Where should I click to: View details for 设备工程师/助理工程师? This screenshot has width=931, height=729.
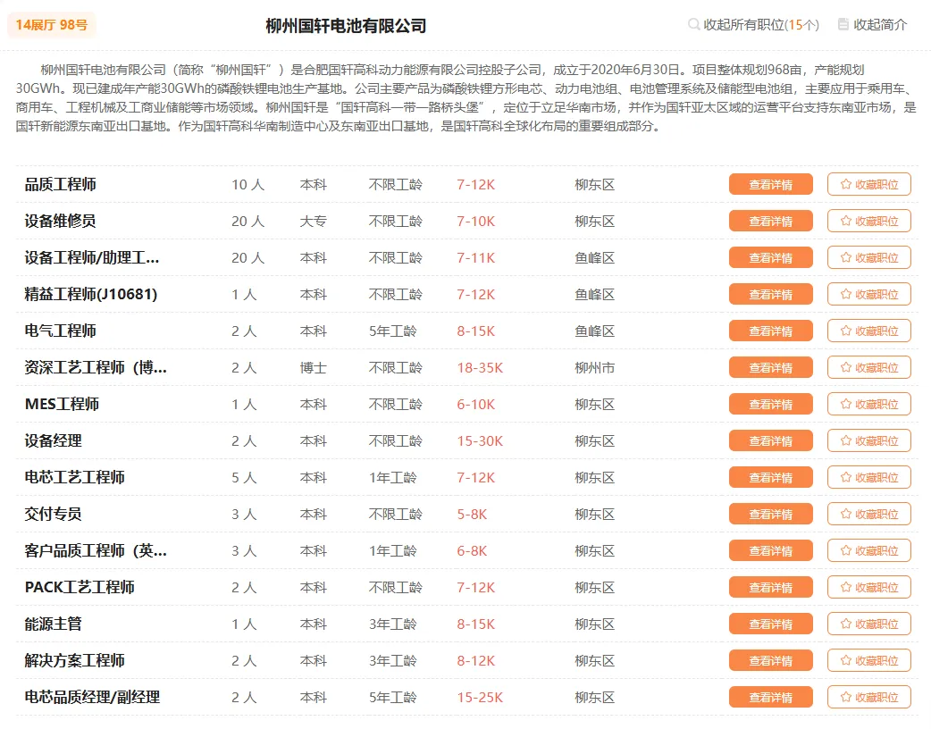771,257
